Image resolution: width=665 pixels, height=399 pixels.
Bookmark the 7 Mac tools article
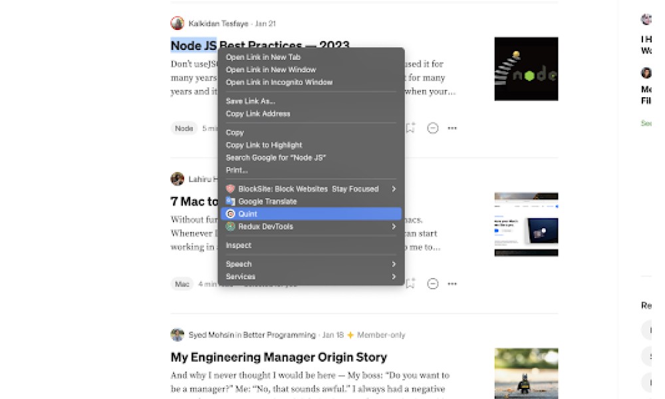[410, 283]
